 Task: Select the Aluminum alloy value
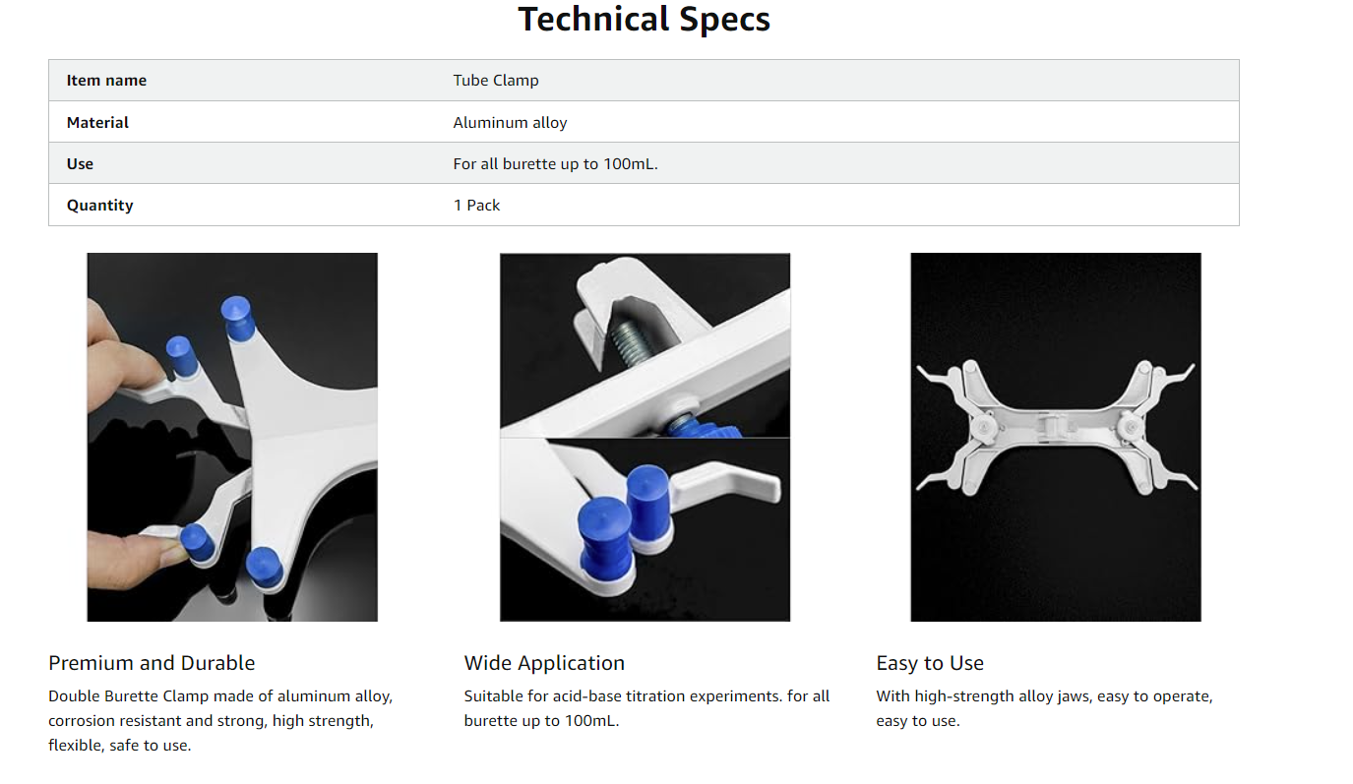click(510, 123)
